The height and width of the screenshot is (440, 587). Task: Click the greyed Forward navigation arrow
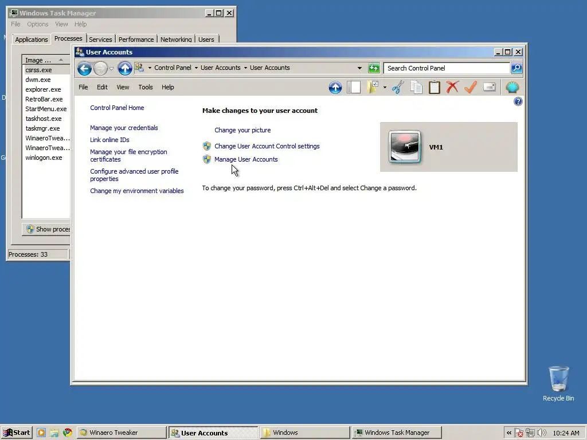coord(100,69)
